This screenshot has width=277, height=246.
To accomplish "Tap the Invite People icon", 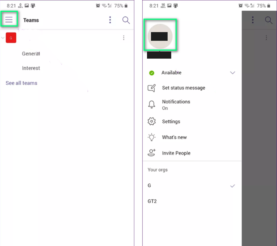I will (x=152, y=153).
